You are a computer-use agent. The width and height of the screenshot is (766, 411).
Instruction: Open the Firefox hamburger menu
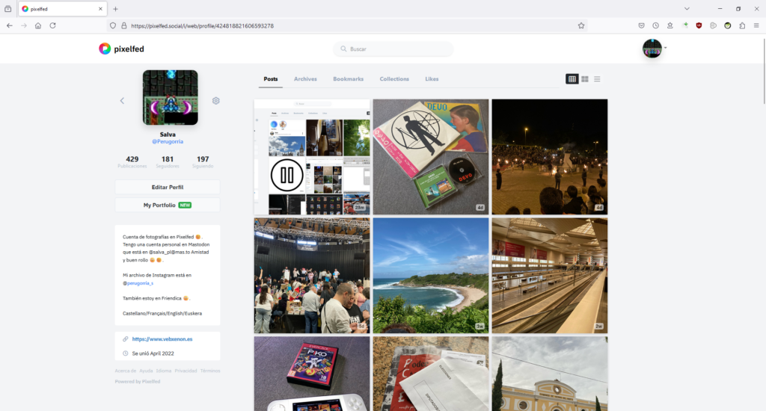coord(756,25)
